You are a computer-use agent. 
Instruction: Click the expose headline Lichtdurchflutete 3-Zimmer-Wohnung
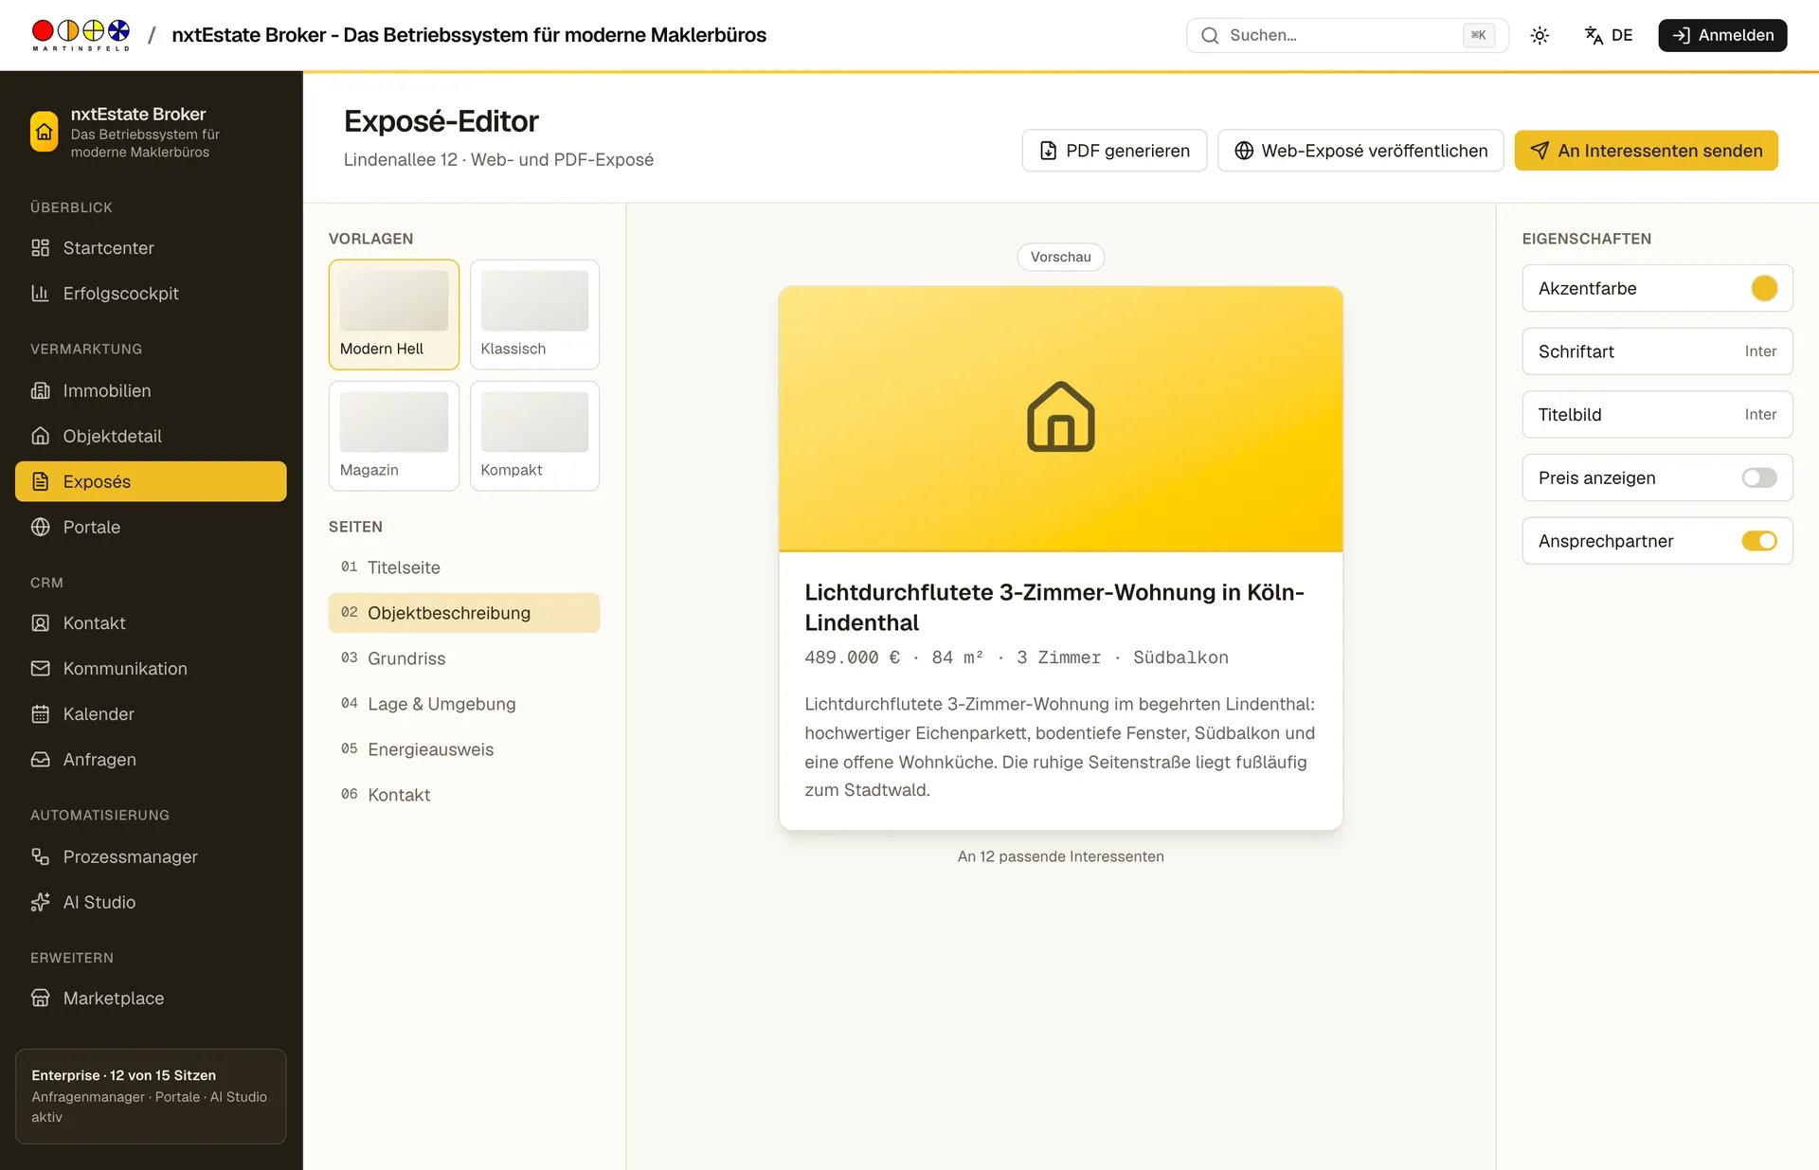coord(1054,607)
